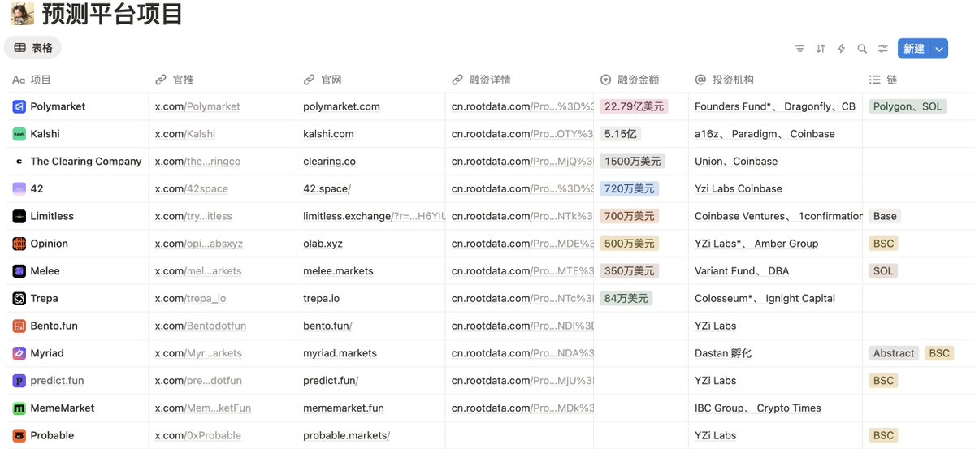Click the Polymarket project icon

[19, 106]
